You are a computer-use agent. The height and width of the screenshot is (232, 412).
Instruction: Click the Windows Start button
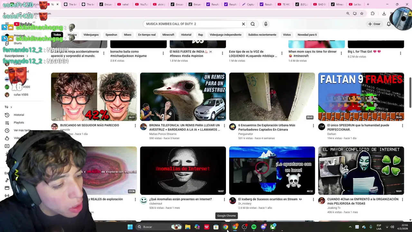pos(130,227)
